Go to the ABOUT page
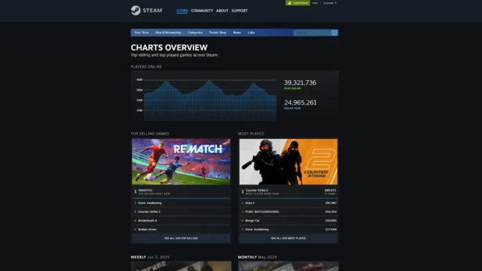482x271 pixels. 222,10
